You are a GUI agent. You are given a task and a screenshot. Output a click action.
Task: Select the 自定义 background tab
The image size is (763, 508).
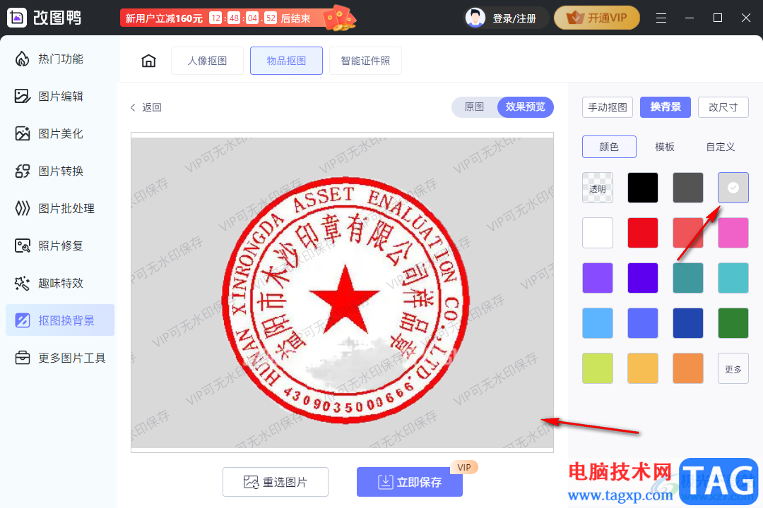pyautogui.click(x=720, y=147)
